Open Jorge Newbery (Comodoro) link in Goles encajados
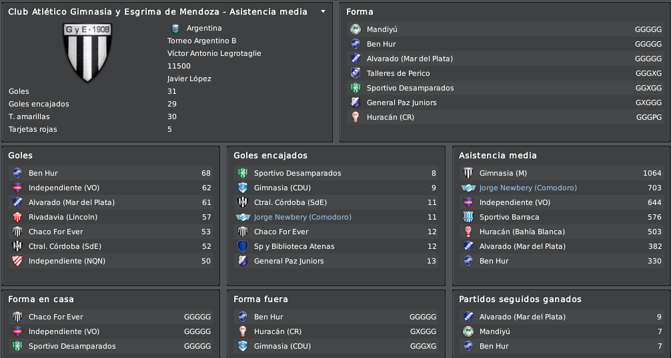Viewport: 671px width, 358px height. (303, 217)
